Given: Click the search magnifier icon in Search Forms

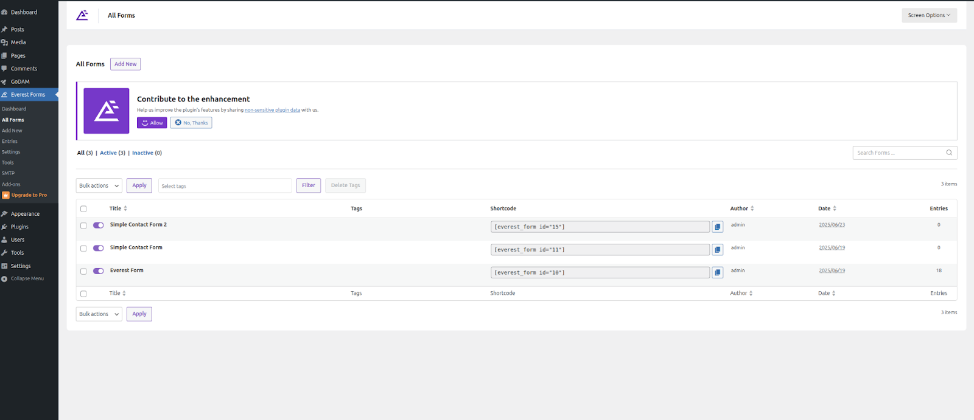Looking at the screenshot, I should (x=949, y=153).
